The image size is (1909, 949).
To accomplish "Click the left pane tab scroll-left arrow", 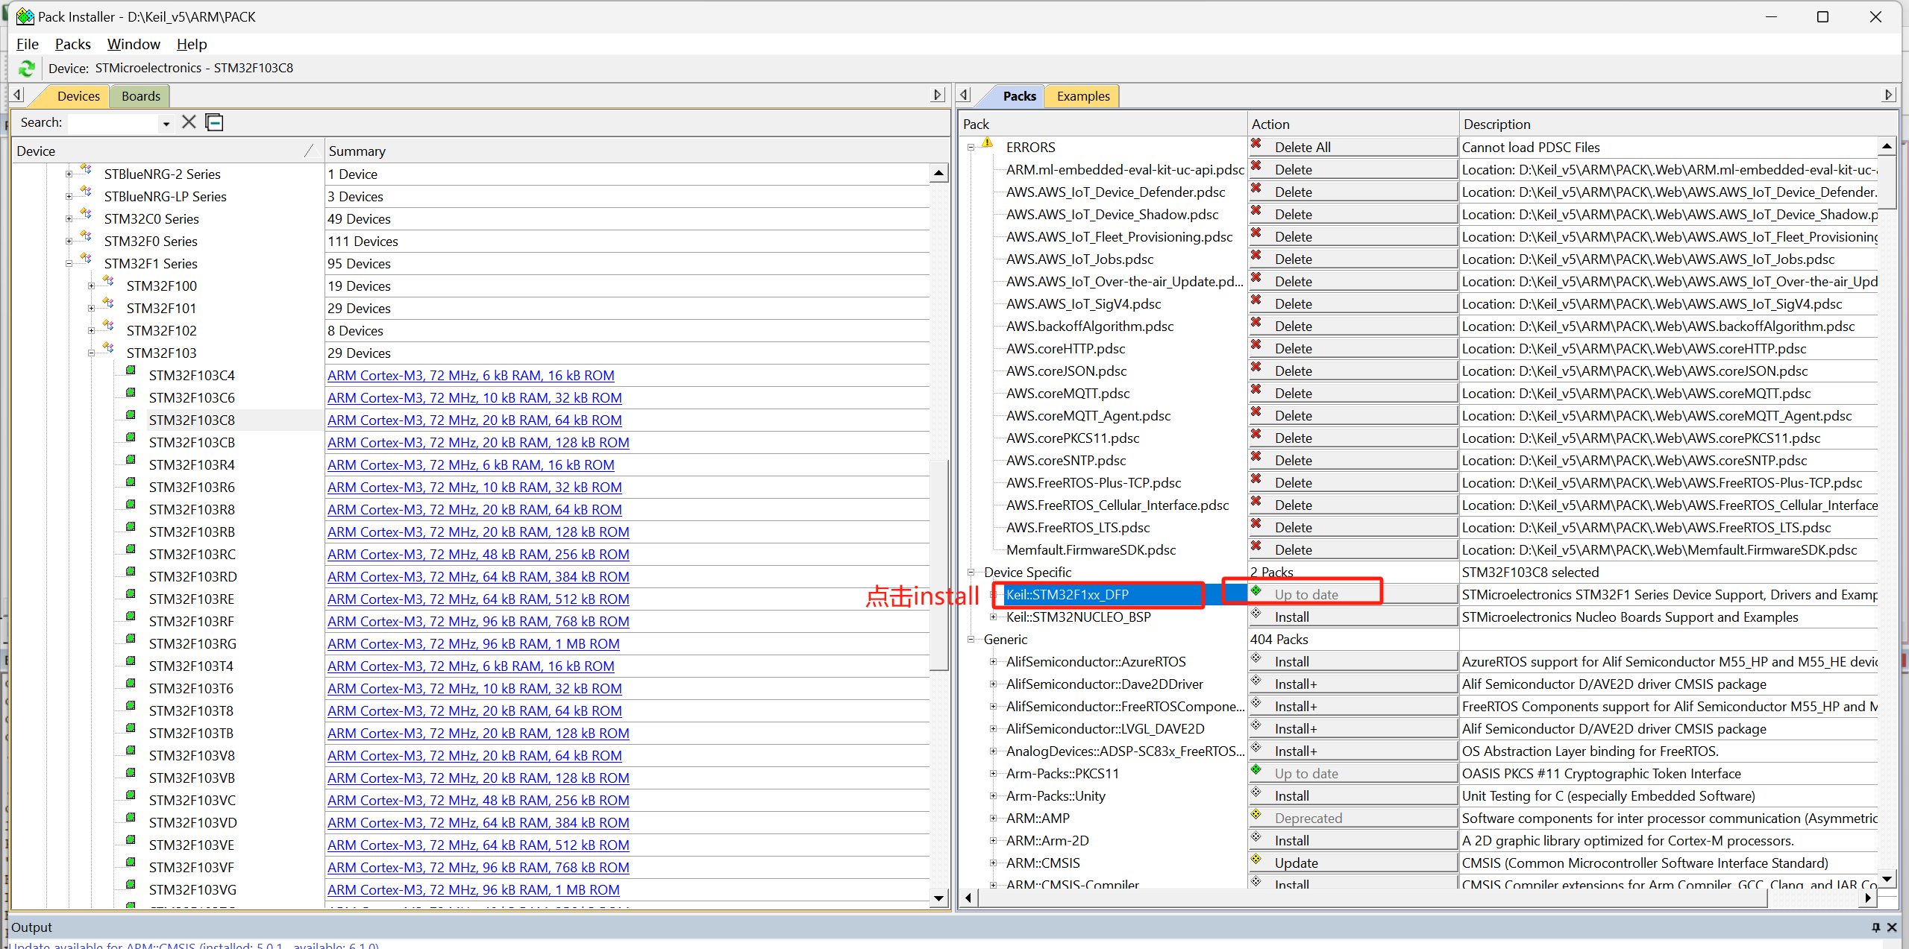I will pos(18,95).
